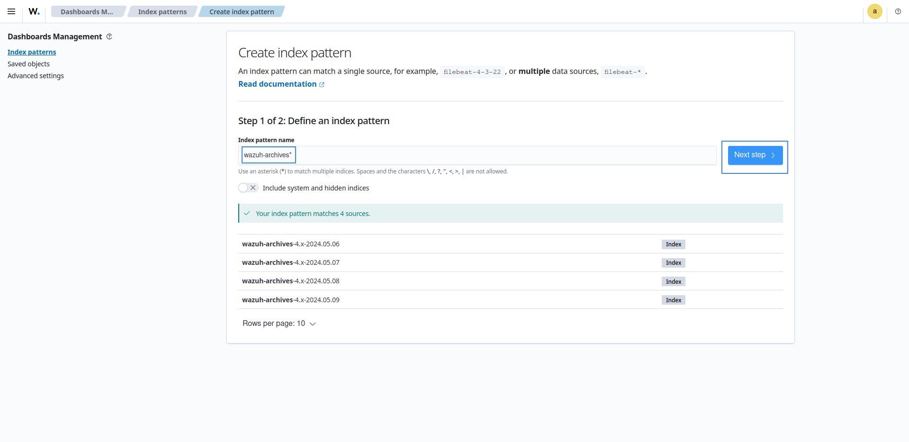
Task: Open Saved objects in sidebar
Action: 28,64
